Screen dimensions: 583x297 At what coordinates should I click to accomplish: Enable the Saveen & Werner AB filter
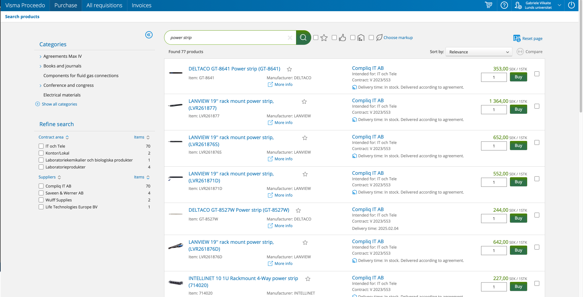coord(41,193)
